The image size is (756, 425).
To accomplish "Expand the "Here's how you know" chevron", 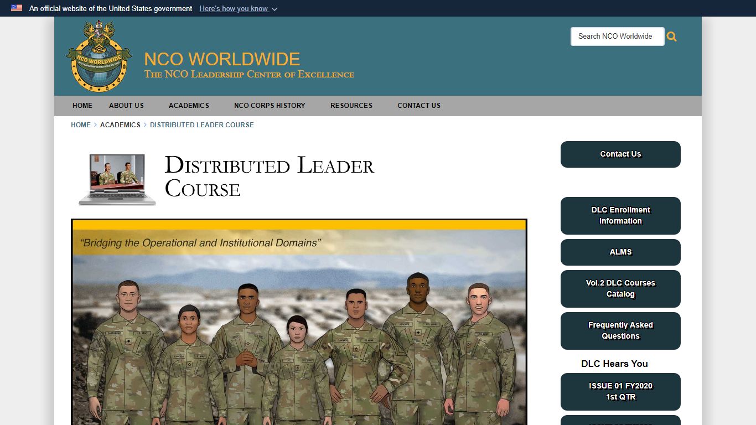I will click(275, 9).
